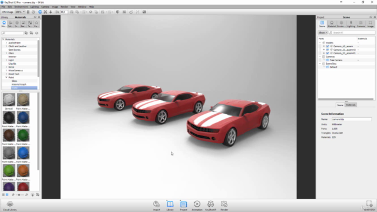Open the Show dropdown in Scene panel
Screen dimensions: 377x212
[x=323, y=32]
